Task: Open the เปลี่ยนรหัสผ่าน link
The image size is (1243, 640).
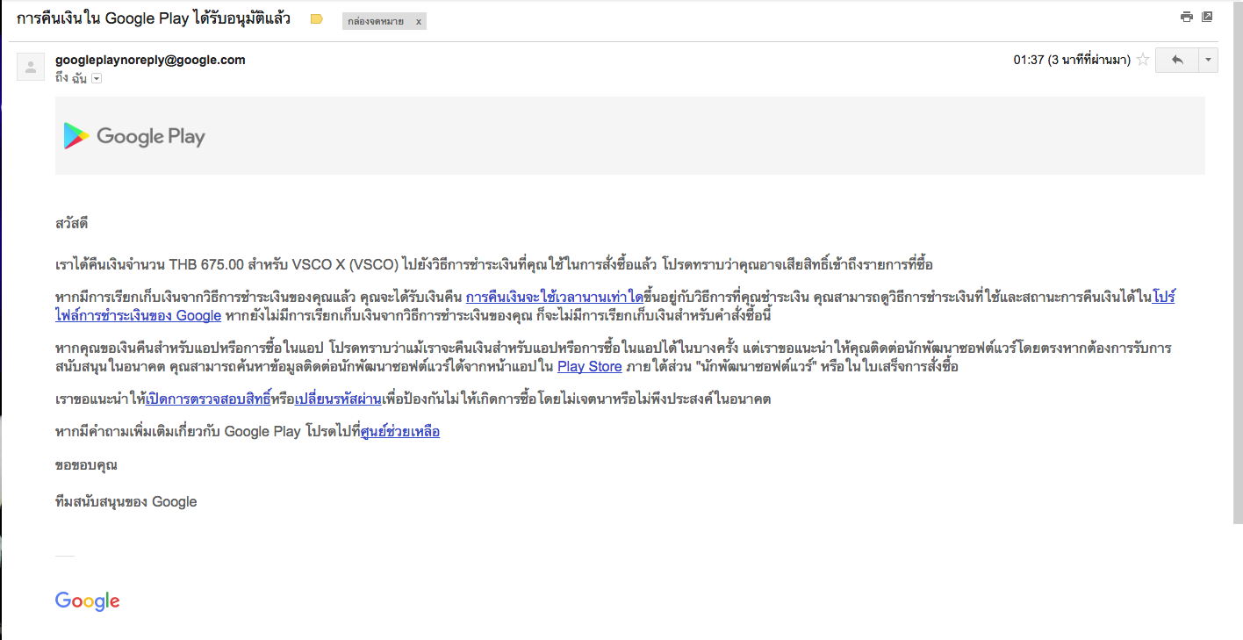Action: click(x=338, y=399)
